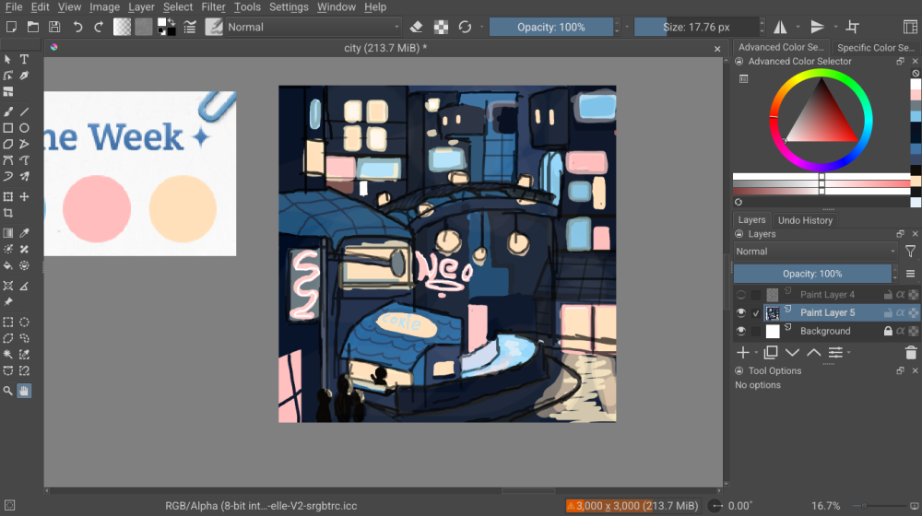922x516 pixels.
Task: Open the layer filter funnel icon
Action: pyautogui.click(x=910, y=252)
